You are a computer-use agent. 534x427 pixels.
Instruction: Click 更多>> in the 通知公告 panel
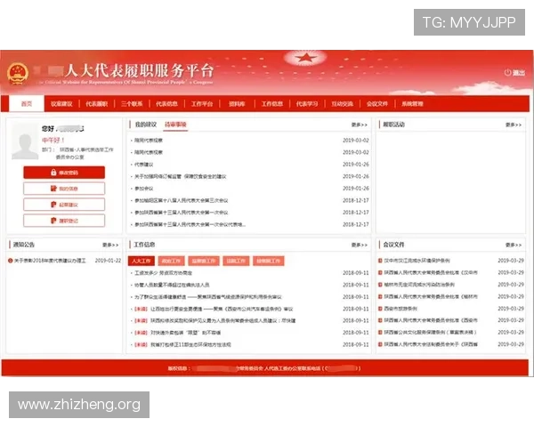click(110, 245)
